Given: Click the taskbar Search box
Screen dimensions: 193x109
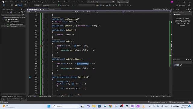Looking at the screenshot, I should tap(66, 106).
